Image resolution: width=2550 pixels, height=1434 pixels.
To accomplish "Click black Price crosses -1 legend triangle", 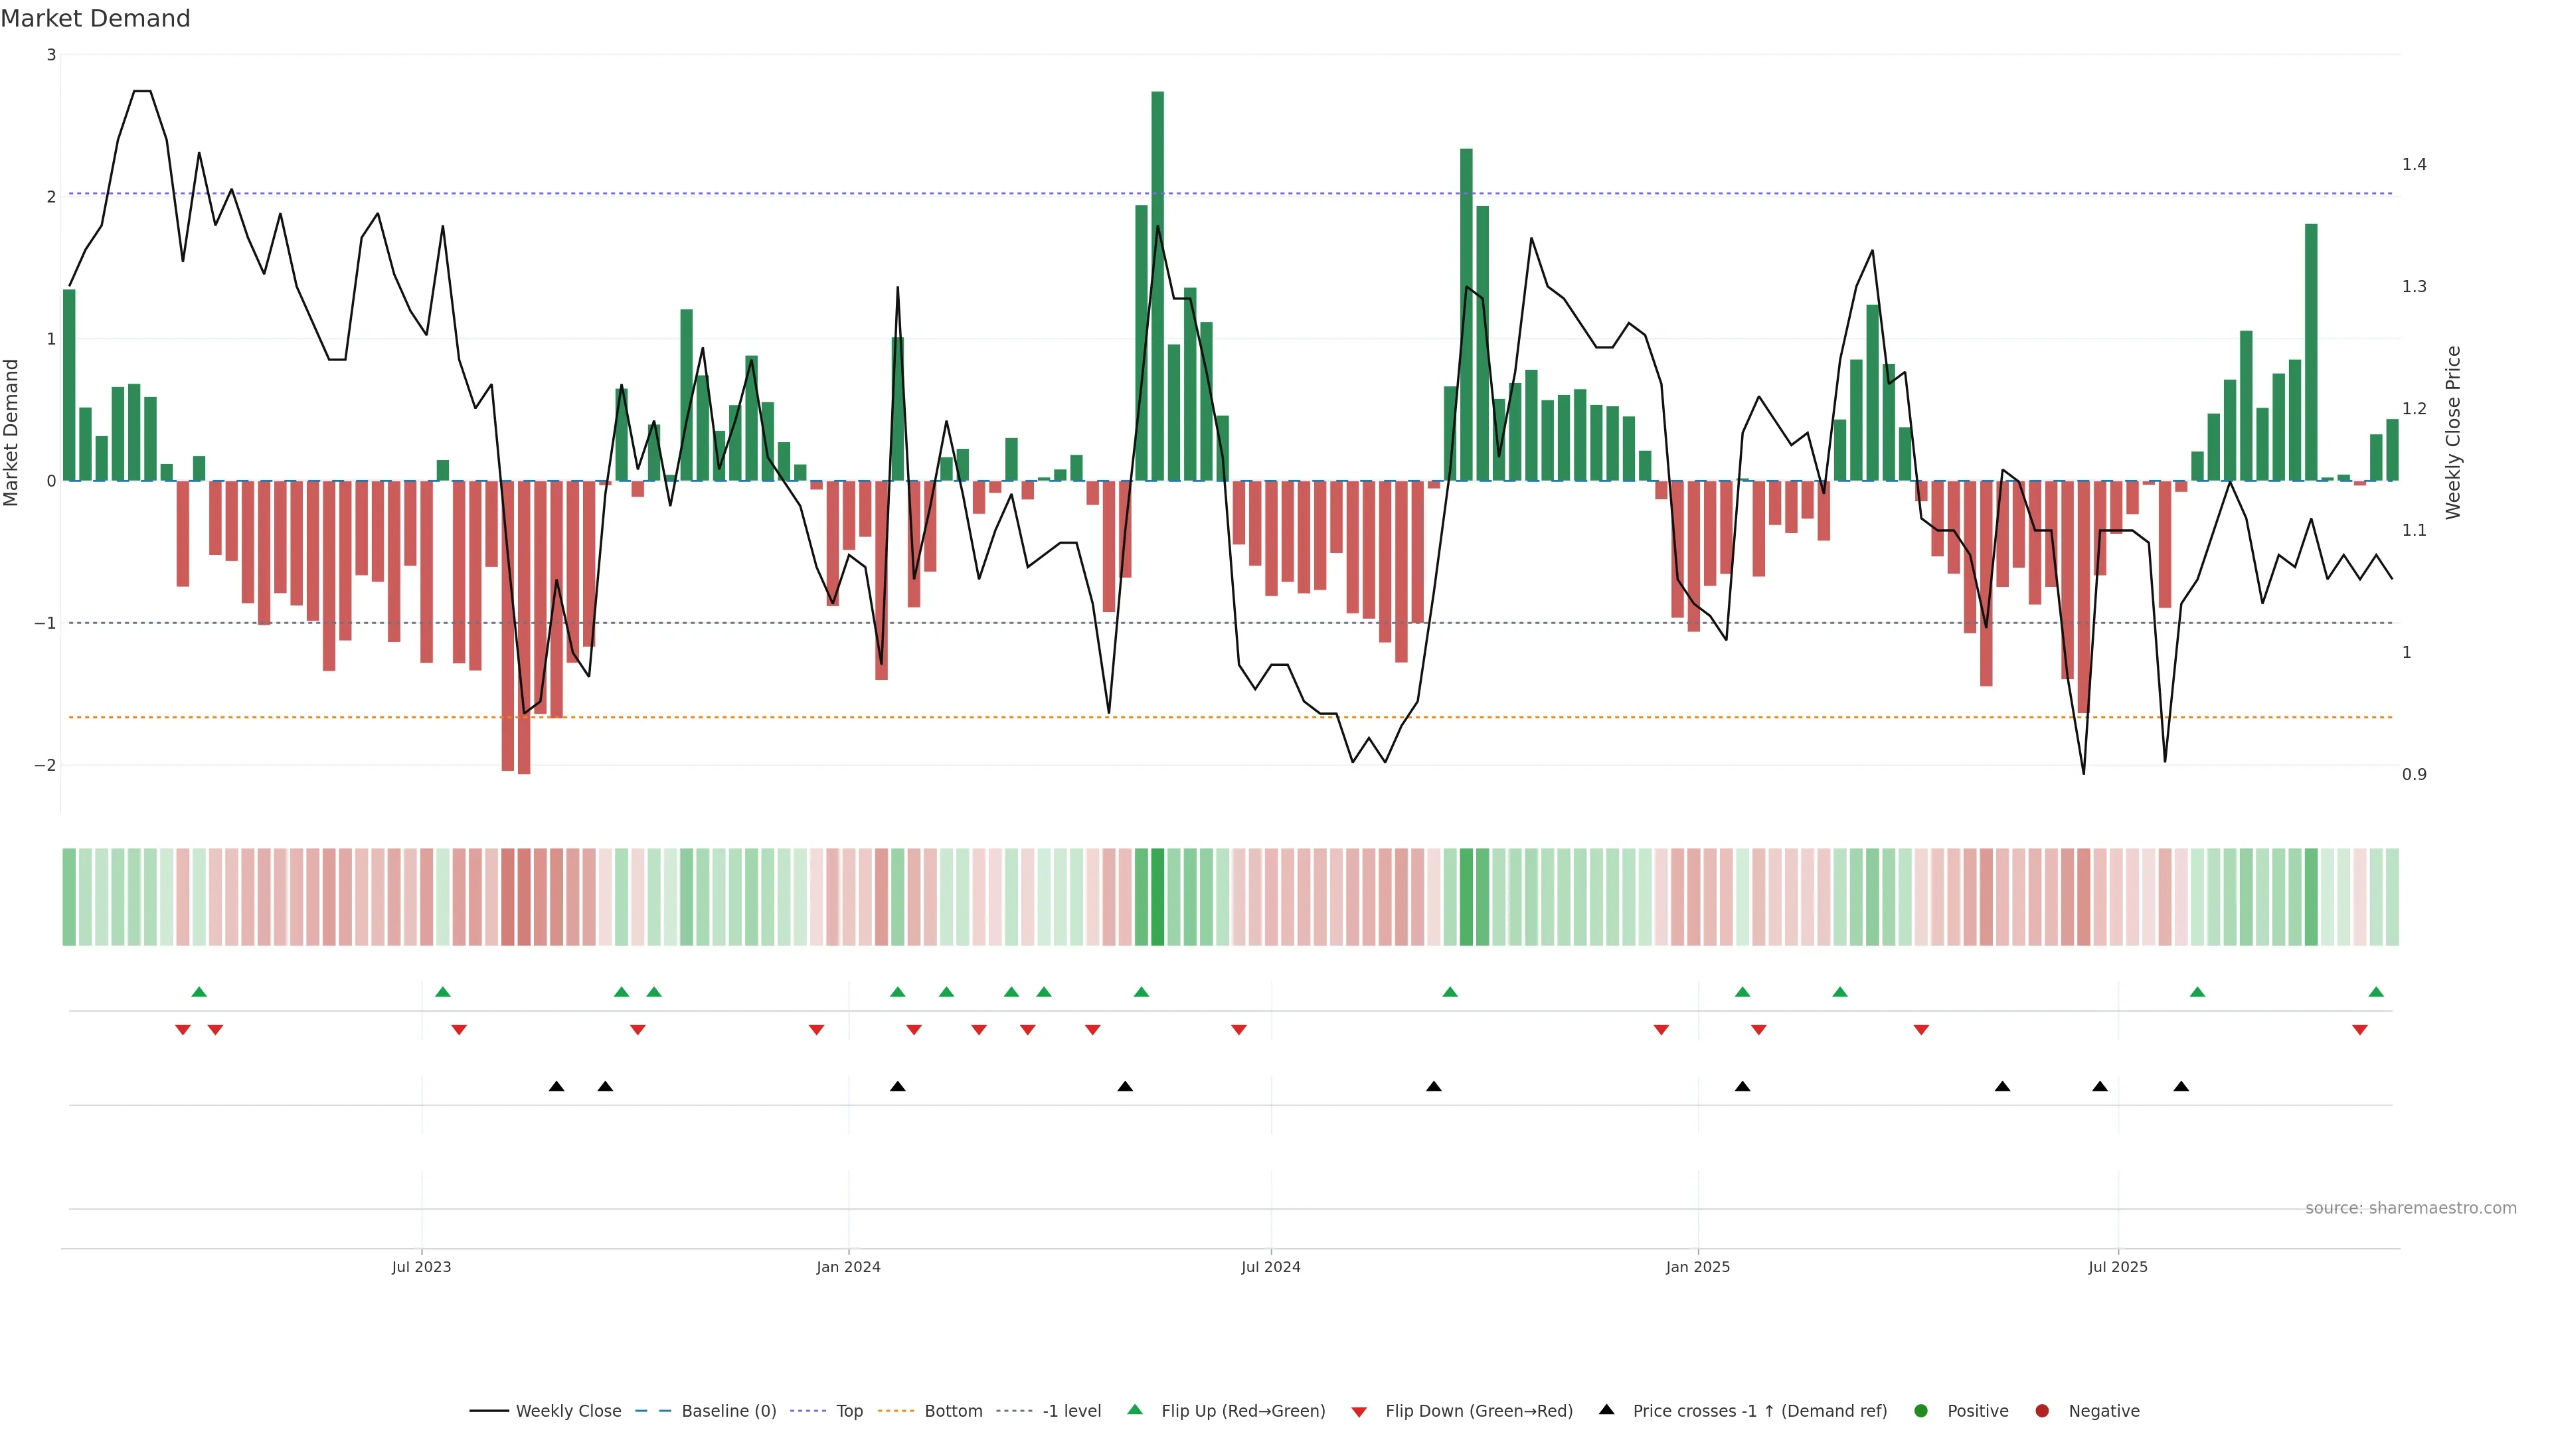I will [1606, 1410].
